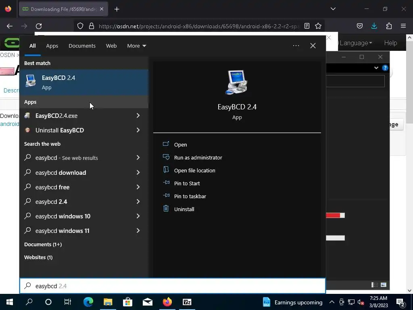Expand easybcd windows 10 suggestion chevron
Viewport: 413px width, 310px height.
click(x=138, y=216)
